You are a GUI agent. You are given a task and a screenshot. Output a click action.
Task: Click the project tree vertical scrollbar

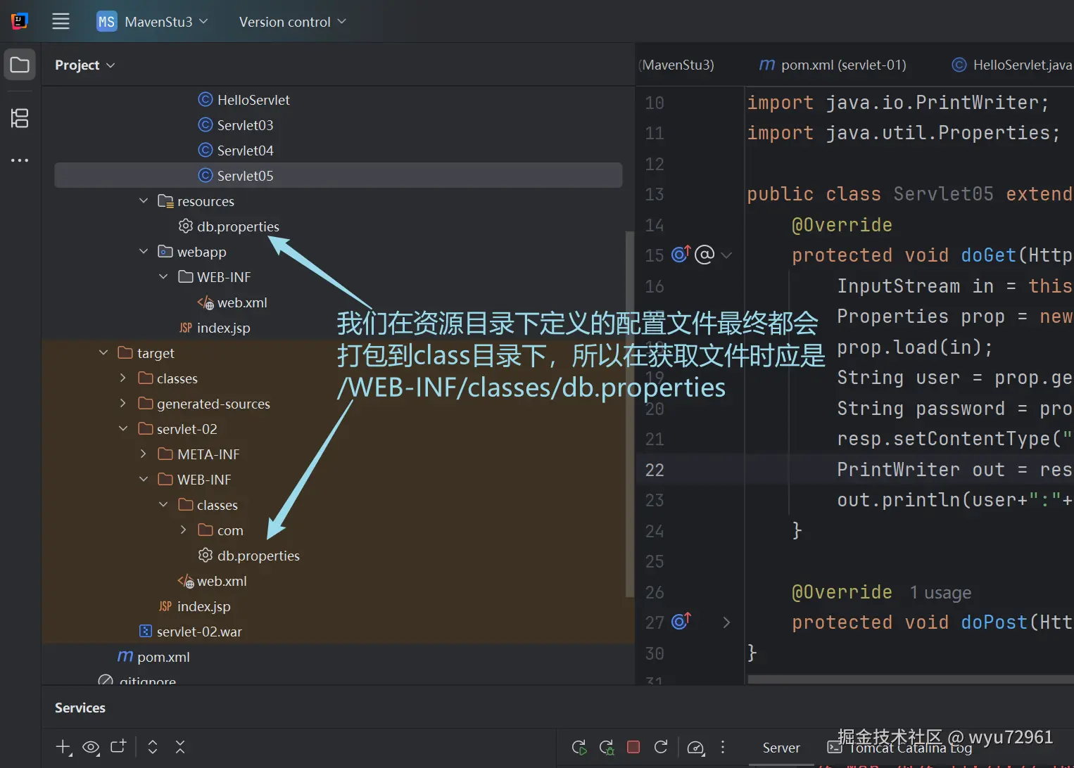pyautogui.click(x=629, y=415)
